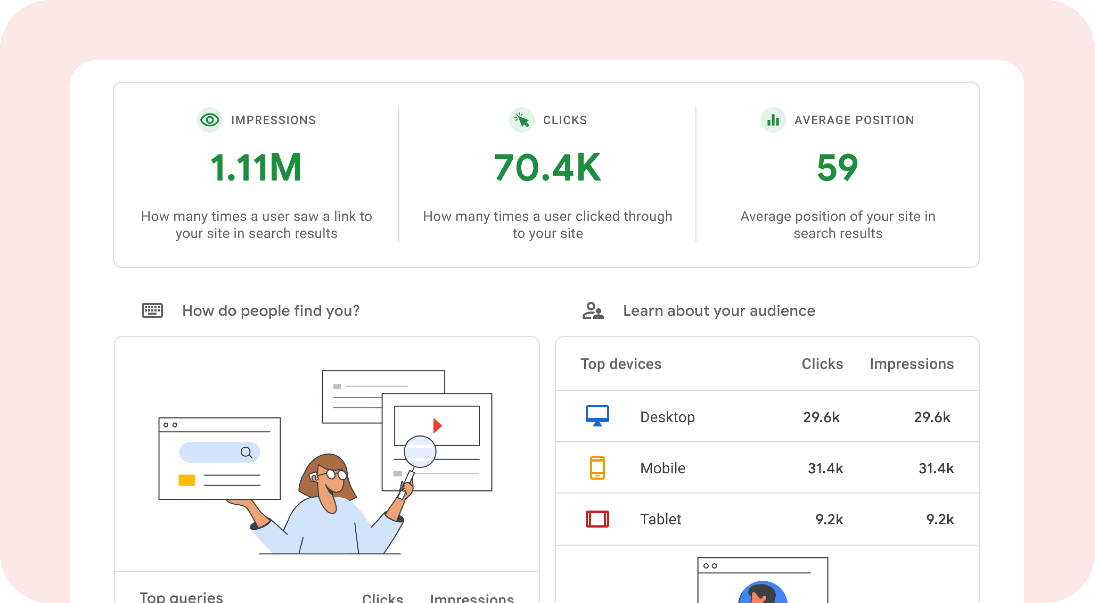Click the keyboard icon beside 'How do people find you?'
The width and height of the screenshot is (1095, 603).
(x=152, y=311)
